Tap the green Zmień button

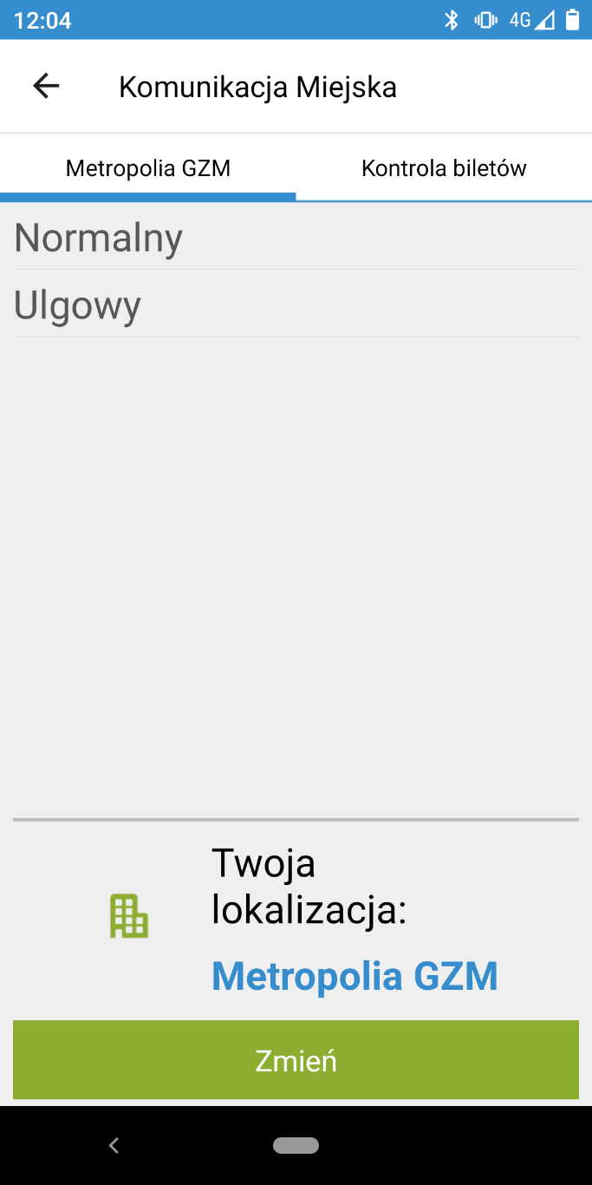point(296,1060)
